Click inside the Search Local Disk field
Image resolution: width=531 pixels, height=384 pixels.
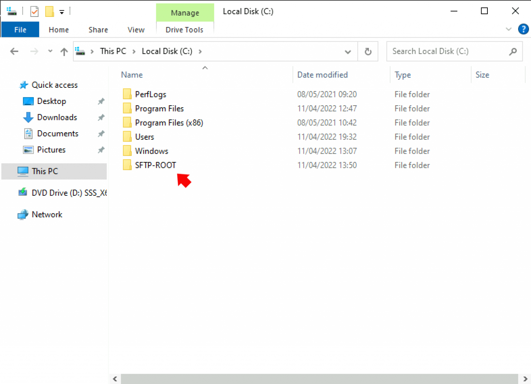coord(446,51)
